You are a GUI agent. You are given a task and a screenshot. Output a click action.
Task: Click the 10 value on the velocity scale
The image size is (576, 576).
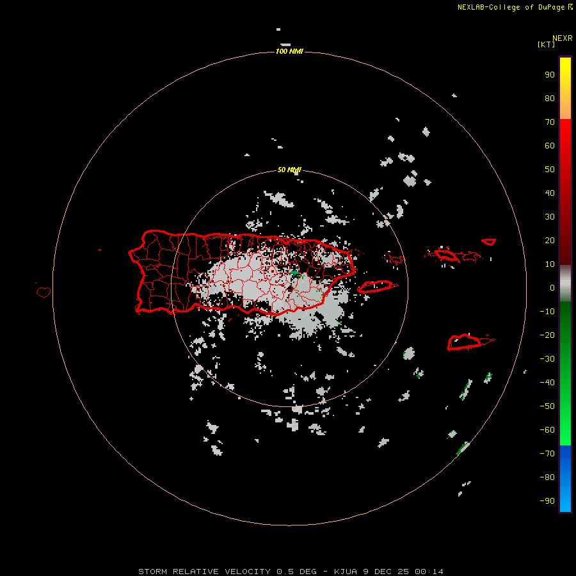550,264
